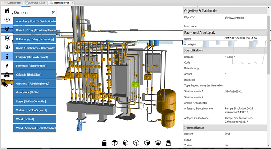The width and height of the screenshot is (271, 149).
Task: Open the layers stack icon
Action: 7,38
